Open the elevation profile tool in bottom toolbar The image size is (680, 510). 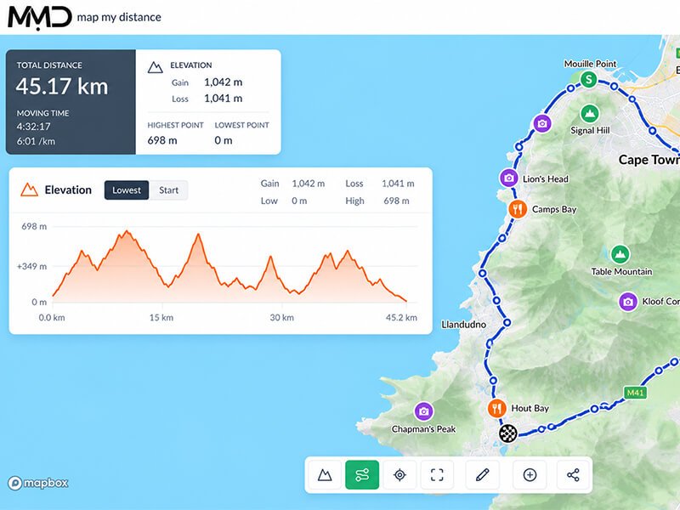pos(325,475)
